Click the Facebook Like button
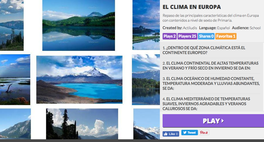This screenshot has width=264, height=142. 171,134
